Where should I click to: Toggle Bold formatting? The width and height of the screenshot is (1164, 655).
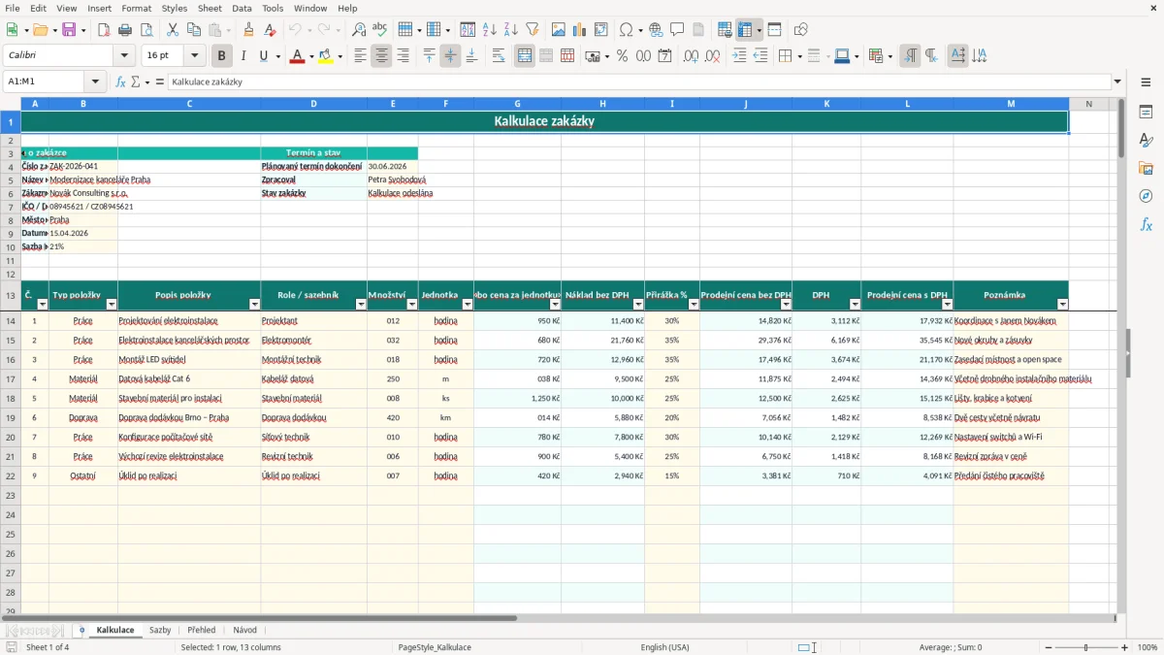click(x=222, y=56)
